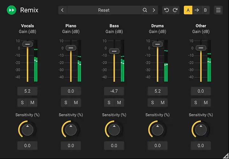The width and height of the screenshot is (229, 159).
Task: Click the Piano sensitivity knob
Action: (x=71, y=130)
